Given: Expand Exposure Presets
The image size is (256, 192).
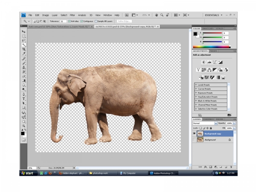Looking at the screenshot, I should point(196,93).
